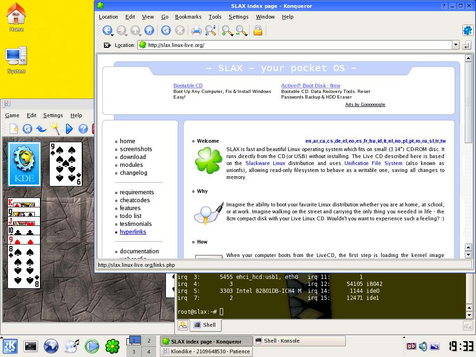476x357 pixels.
Task: Open the KDE K menu
Action: click(10, 346)
